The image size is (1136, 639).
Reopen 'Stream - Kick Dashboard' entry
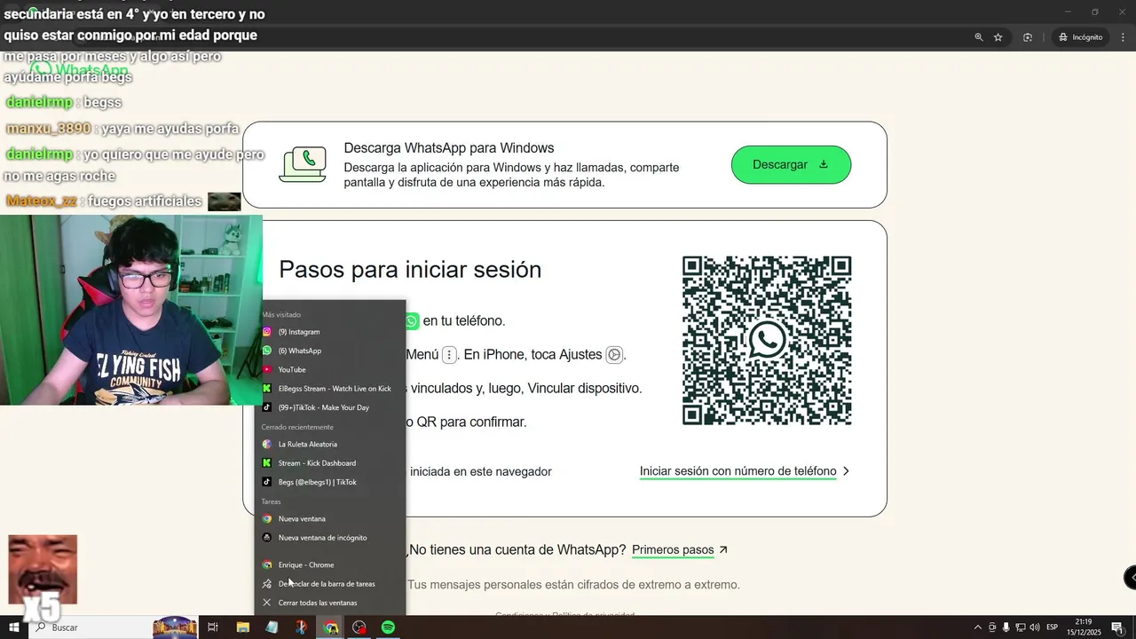coord(329,463)
